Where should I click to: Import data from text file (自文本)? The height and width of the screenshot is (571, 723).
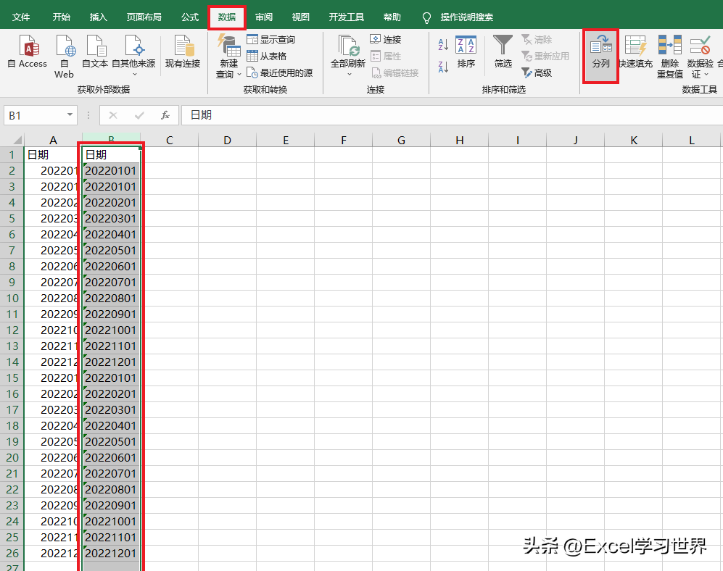click(x=95, y=51)
